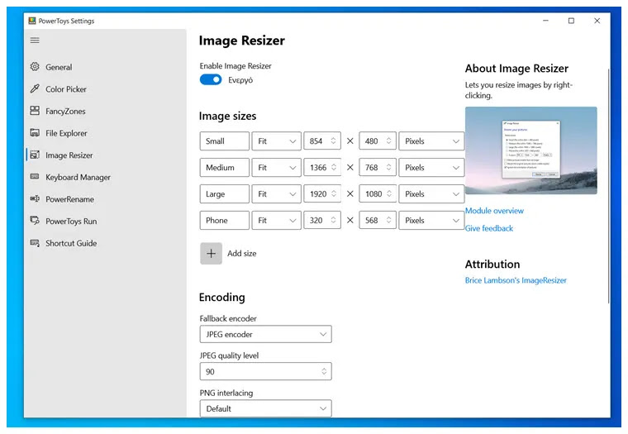
Task: Open the Pixels unit dropdown for Large
Action: coord(431,194)
